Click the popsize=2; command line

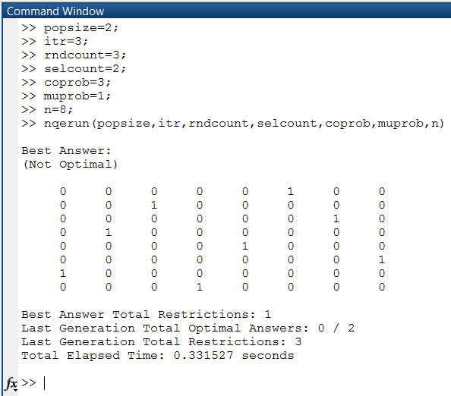click(70, 28)
